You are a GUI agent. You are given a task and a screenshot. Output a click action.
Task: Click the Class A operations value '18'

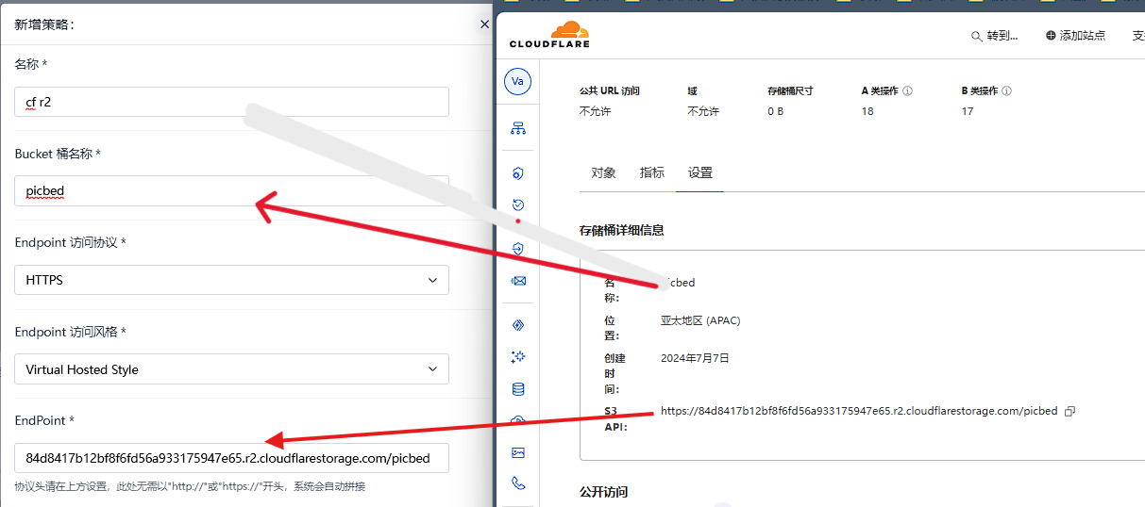point(867,111)
